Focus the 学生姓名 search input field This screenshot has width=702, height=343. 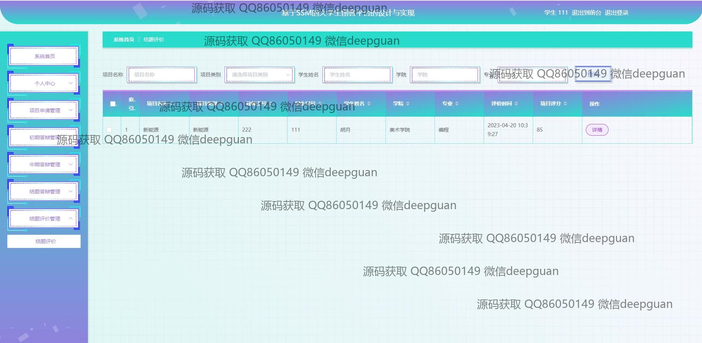pos(357,75)
